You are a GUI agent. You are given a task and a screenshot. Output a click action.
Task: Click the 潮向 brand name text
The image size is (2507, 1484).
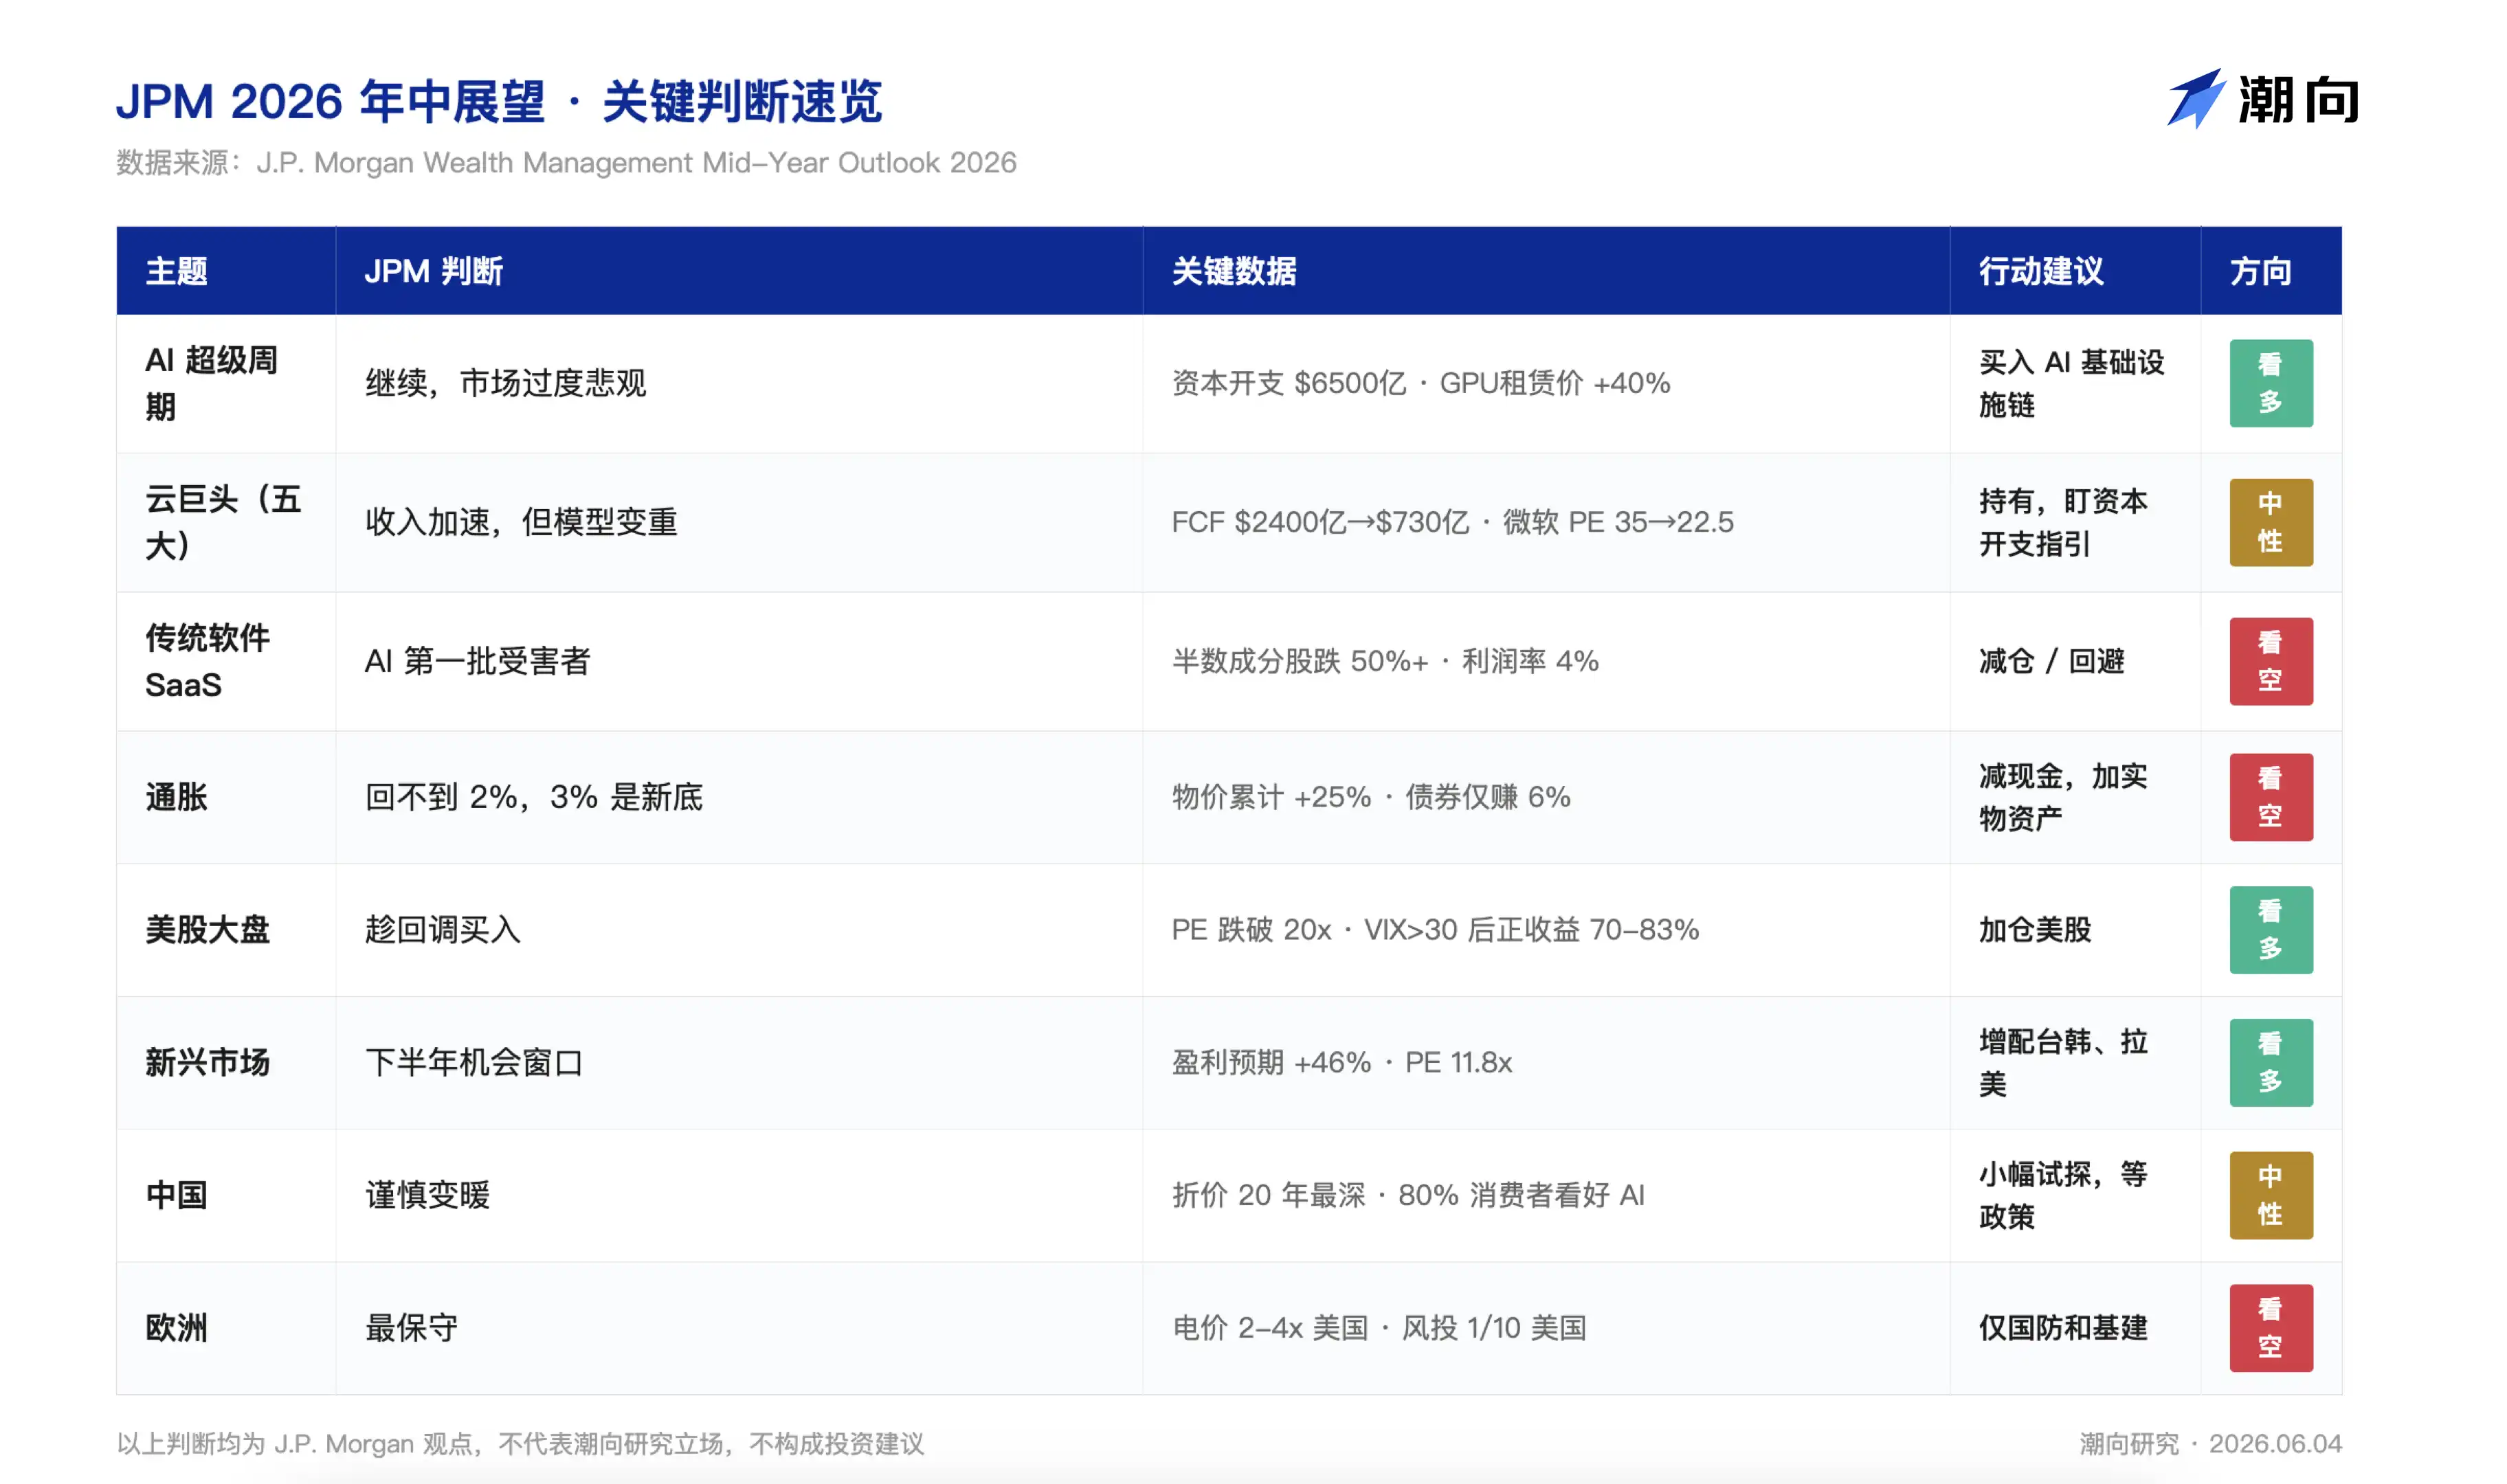pos(2298,100)
